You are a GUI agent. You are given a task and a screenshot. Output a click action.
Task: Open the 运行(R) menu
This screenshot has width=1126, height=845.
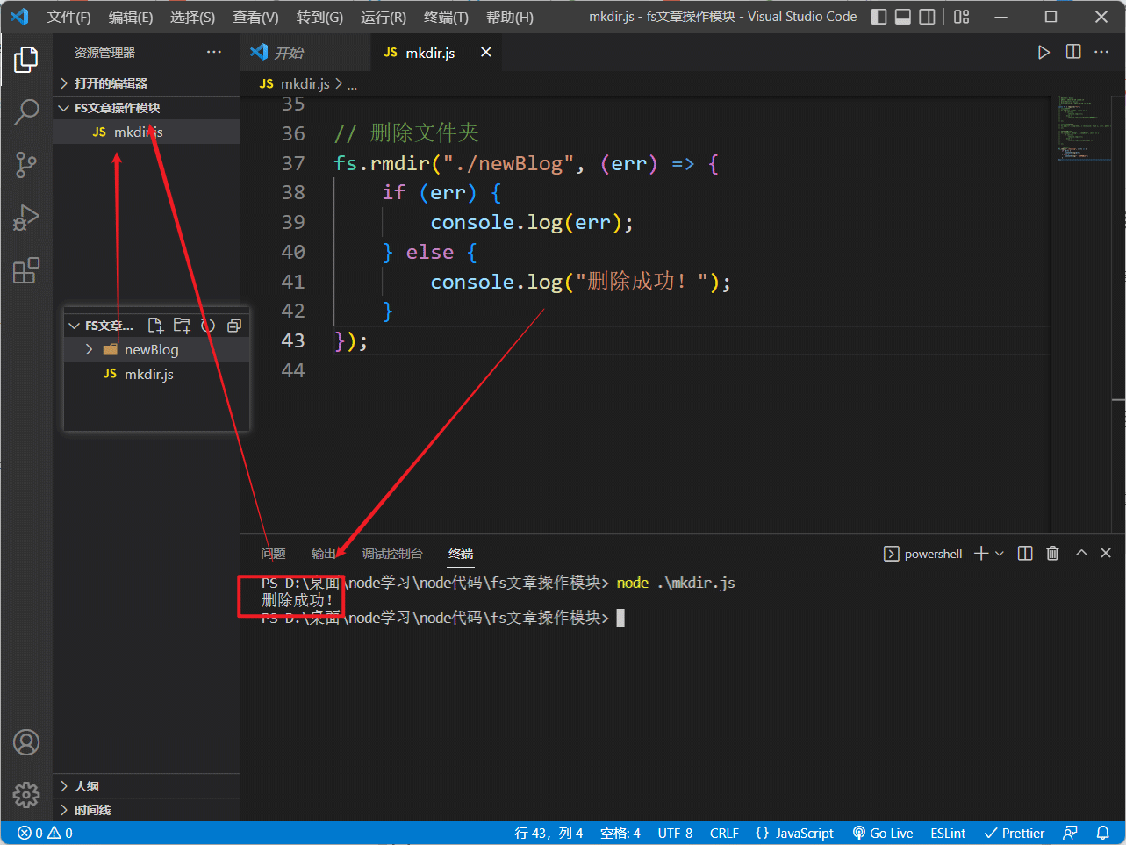tap(384, 17)
